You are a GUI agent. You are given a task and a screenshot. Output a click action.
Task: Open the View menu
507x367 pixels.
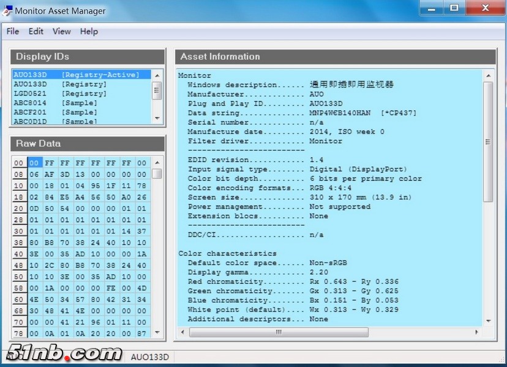coord(61,31)
